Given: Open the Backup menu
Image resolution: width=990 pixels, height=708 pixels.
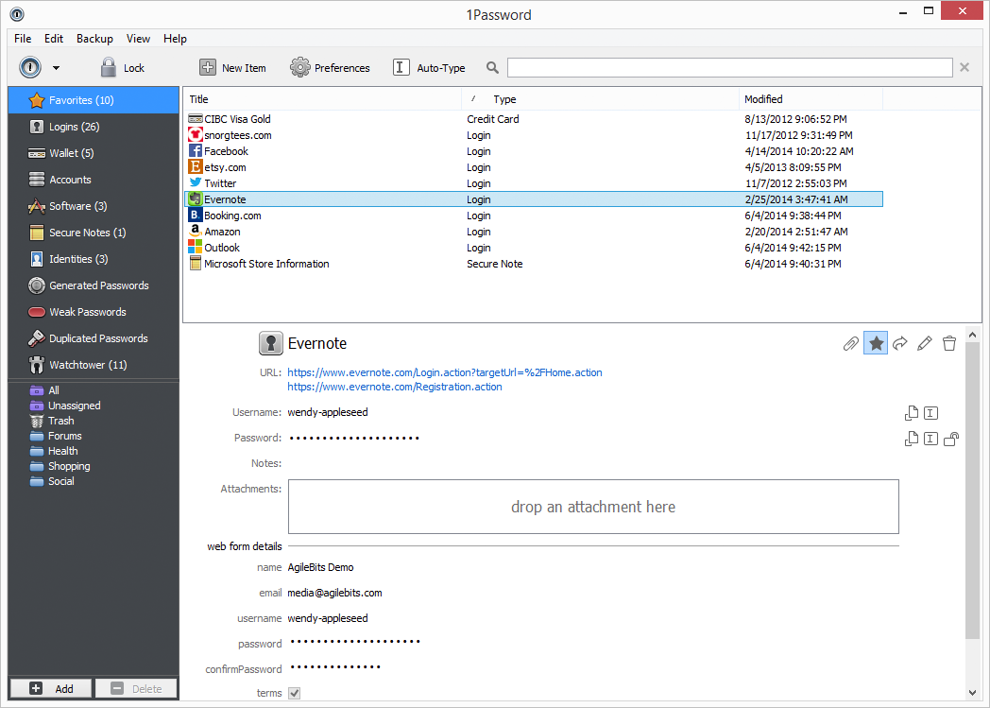Looking at the screenshot, I should click(94, 39).
